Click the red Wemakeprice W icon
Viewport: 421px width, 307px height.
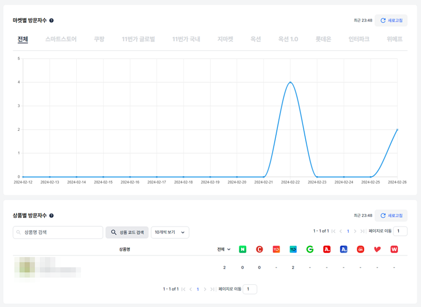coord(394,249)
